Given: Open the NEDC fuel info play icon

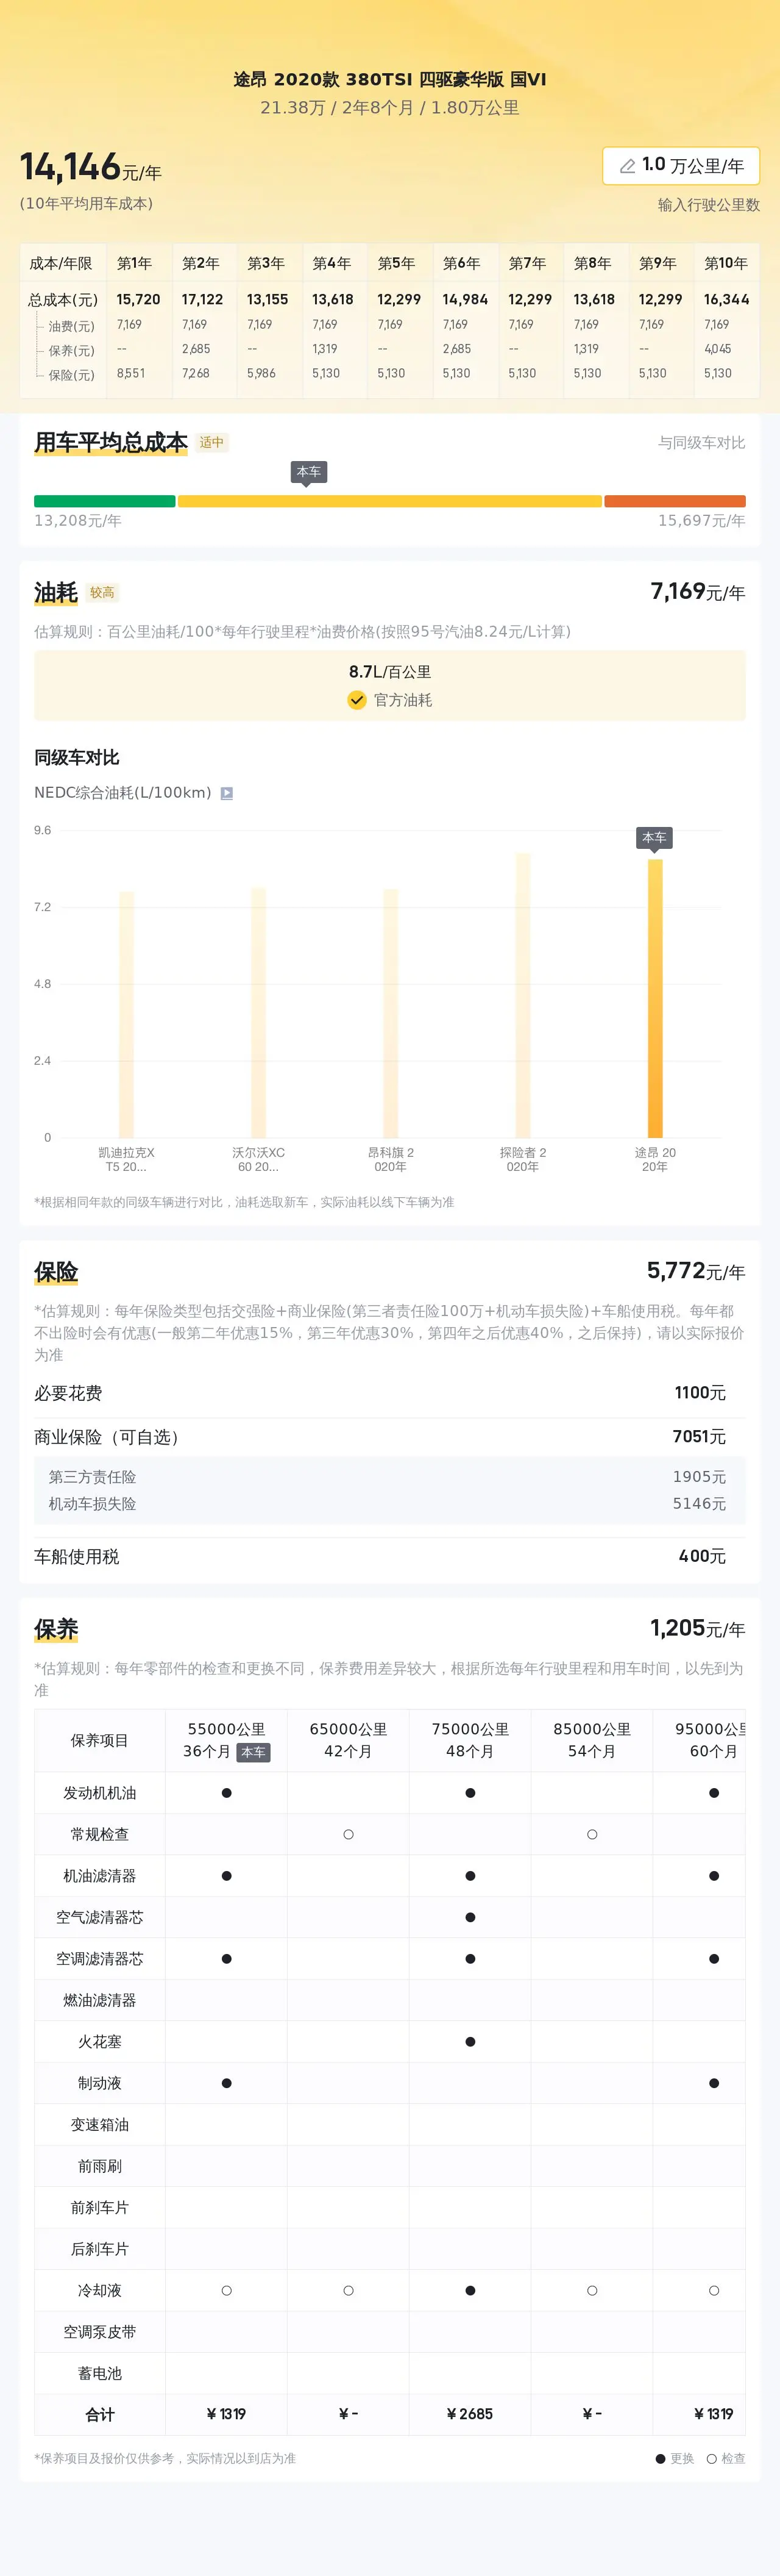Looking at the screenshot, I should click(x=227, y=793).
